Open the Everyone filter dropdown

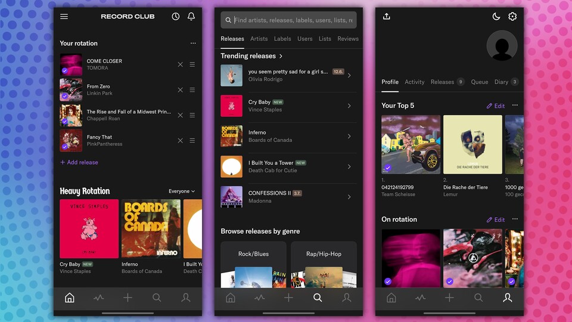(x=182, y=191)
